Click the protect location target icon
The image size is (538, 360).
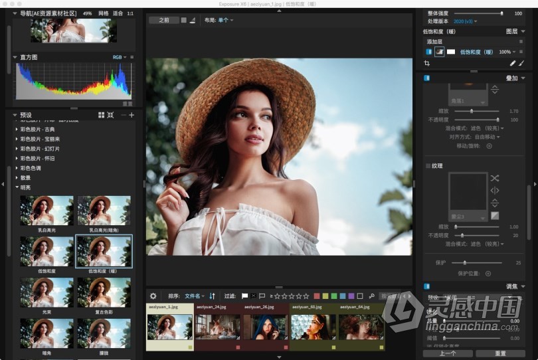tap(488, 274)
